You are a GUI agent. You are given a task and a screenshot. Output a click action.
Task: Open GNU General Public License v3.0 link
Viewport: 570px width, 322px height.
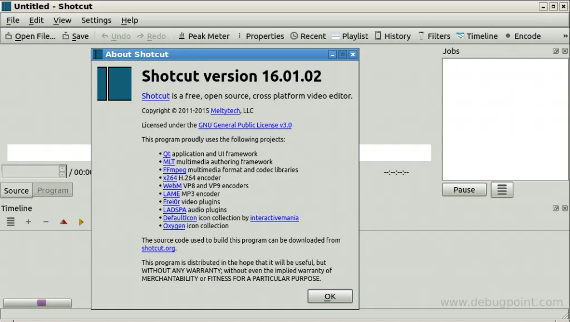pyautogui.click(x=245, y=125)
